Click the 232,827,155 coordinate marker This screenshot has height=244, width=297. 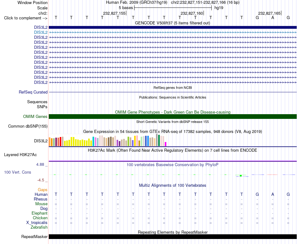(114, 13)
